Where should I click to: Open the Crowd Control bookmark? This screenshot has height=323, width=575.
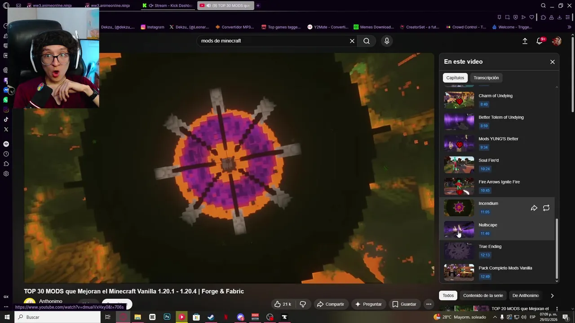[465, 27]
